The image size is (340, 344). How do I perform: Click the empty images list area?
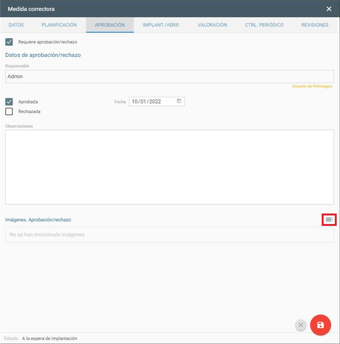[x=169, y=235]
